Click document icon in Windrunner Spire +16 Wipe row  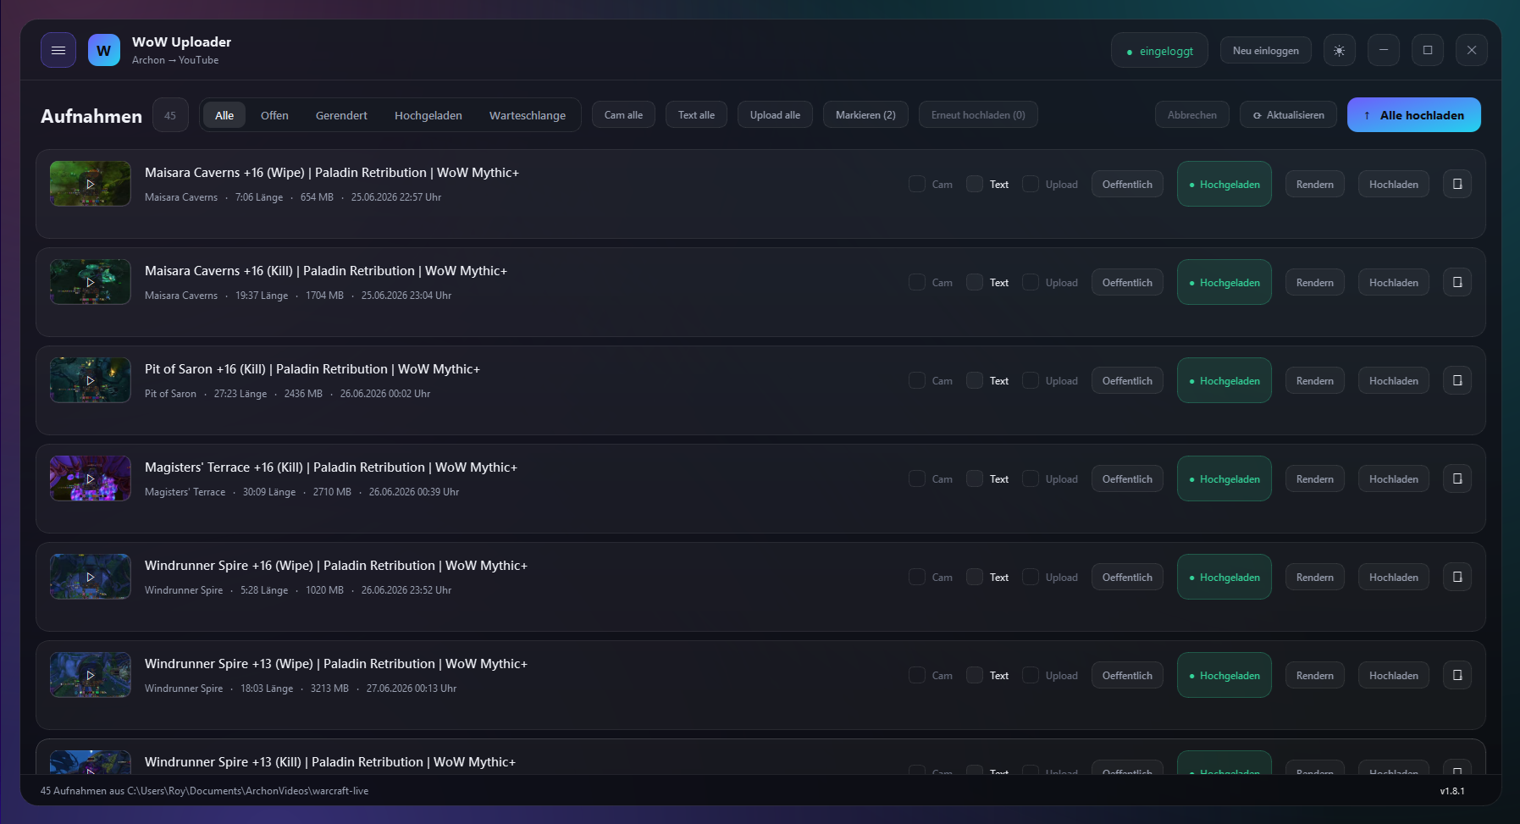click(x=1457, y=577)
